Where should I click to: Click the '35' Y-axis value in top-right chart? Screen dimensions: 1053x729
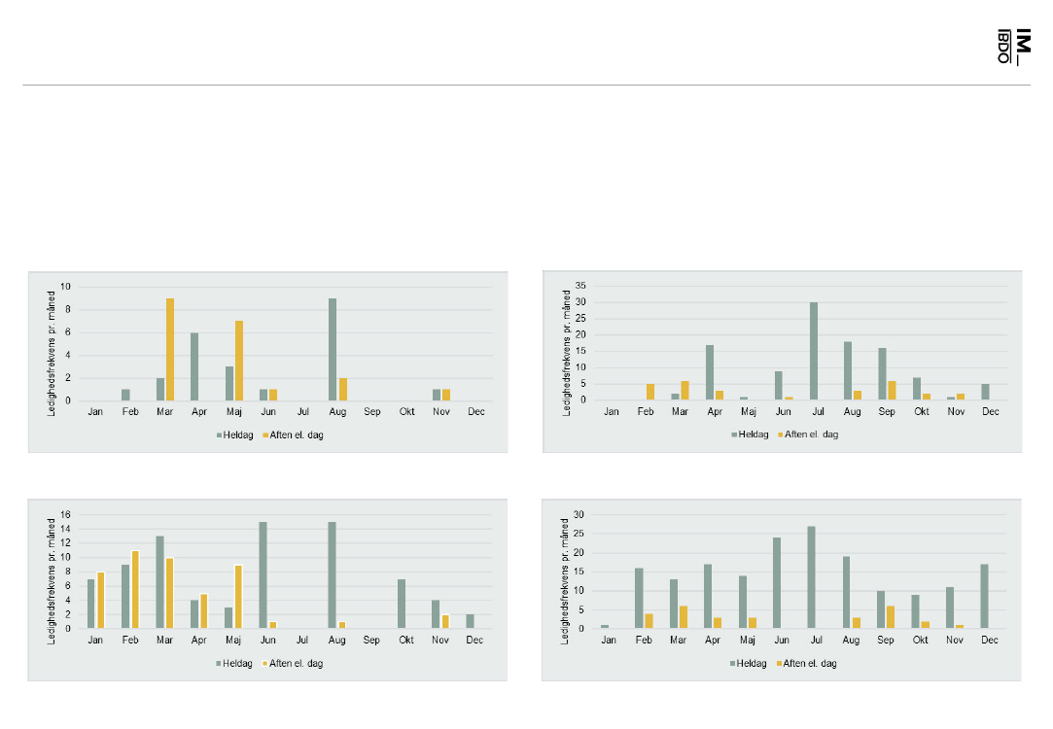click(x=580, y=286)
